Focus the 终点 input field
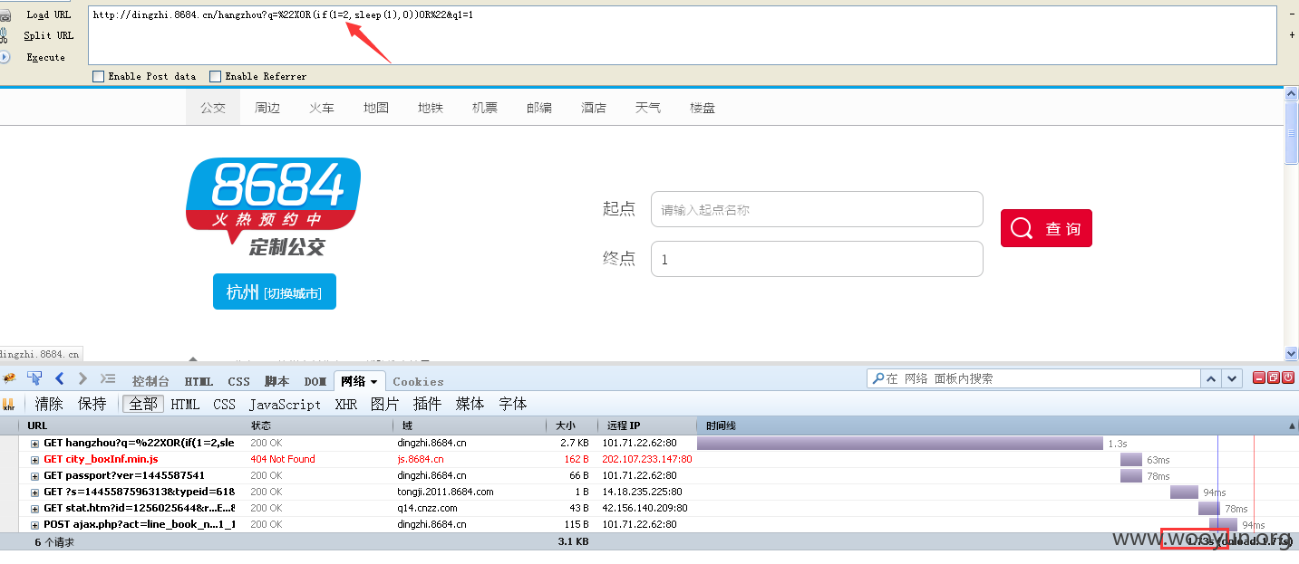The image size is (1299, 564). 817,259
